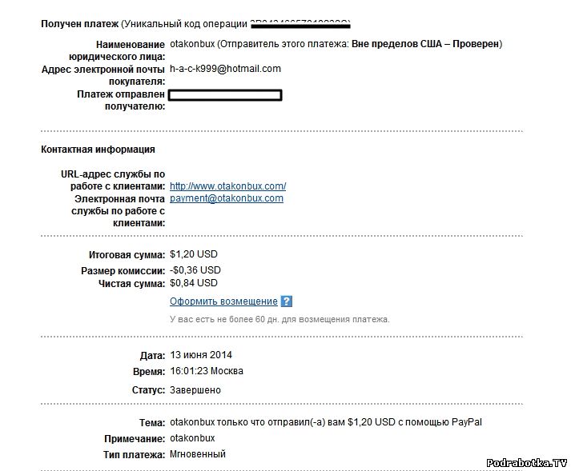Click the Podrabotka.TV watermark
The width and height of the screenshot is (571, 471).
(526, 463)
